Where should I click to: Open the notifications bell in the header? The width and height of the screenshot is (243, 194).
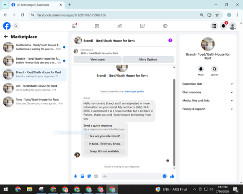[224, 26]
